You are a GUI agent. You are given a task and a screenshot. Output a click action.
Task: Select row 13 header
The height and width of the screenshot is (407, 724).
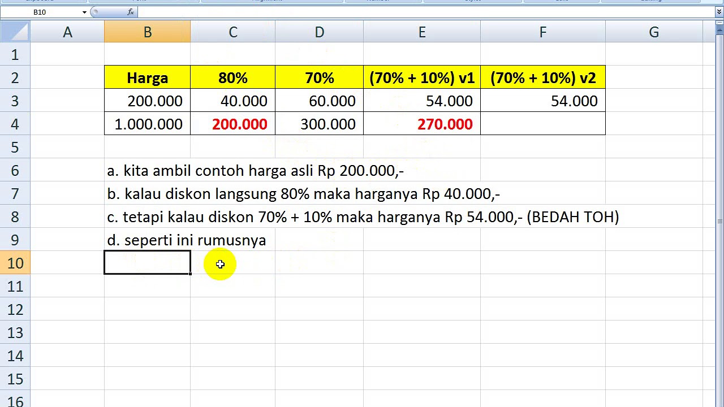pos(15,332)
